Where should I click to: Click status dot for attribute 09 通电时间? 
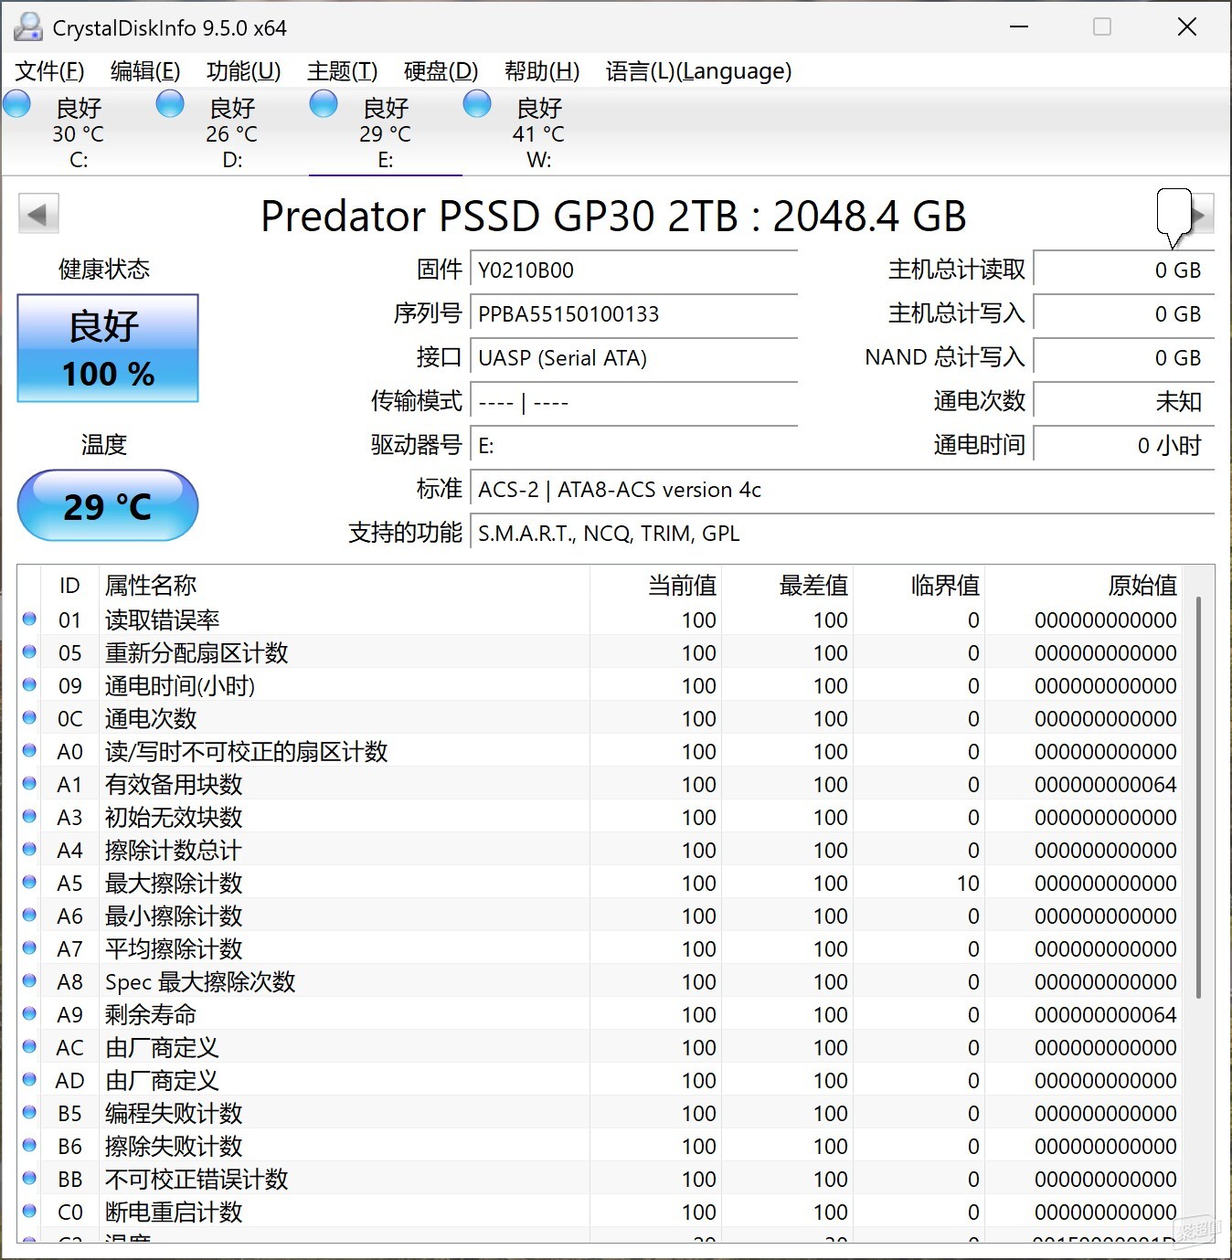(x=29, y=685)
